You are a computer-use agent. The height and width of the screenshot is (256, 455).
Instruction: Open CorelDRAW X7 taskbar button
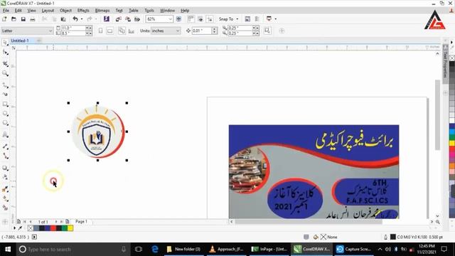point(312,249)
